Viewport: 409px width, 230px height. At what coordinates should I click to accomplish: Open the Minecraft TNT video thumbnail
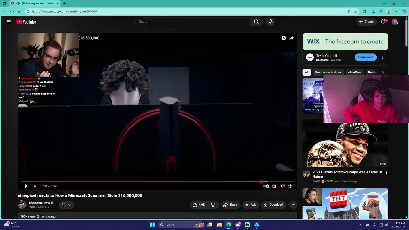tap(345, 204)
